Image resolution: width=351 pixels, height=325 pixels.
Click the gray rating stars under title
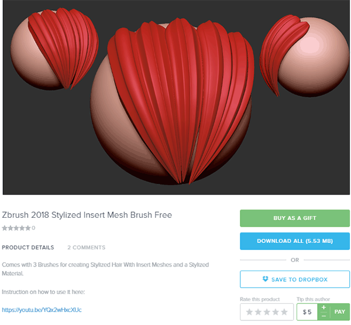pyautogui.click(x=16, y=228)
